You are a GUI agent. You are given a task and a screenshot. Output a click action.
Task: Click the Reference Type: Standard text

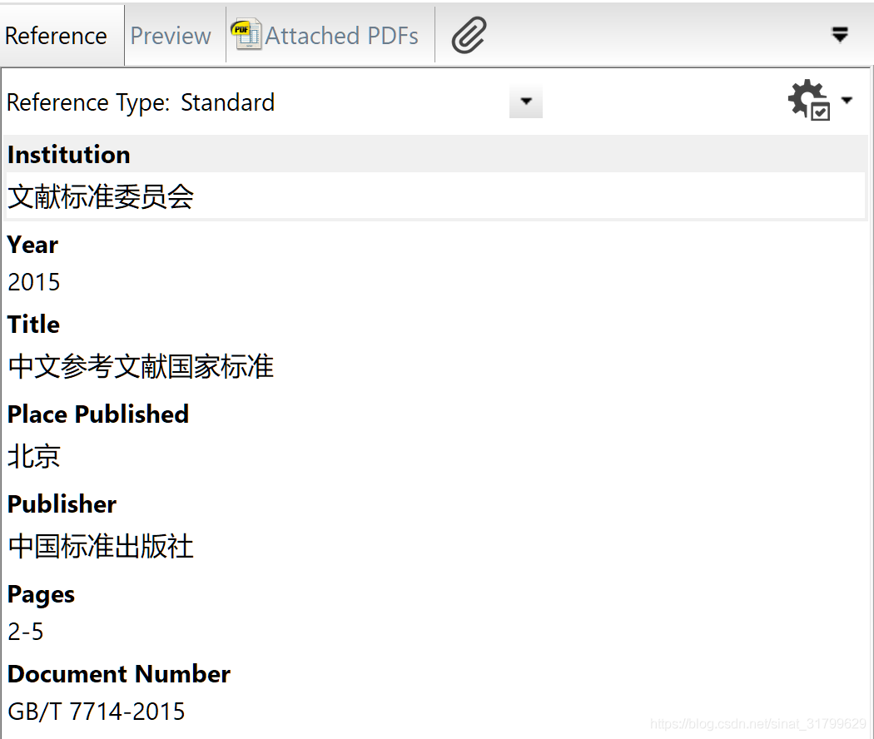click(141, 102)
